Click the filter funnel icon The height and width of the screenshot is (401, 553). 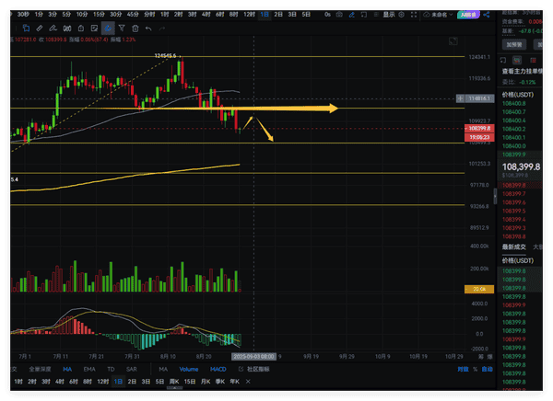121,29
